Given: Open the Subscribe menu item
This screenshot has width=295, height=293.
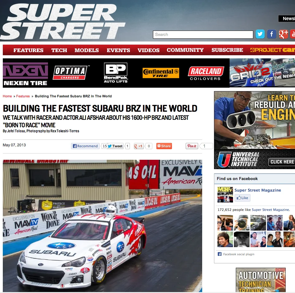Looking at the screenshot, I should pyautogui.click(x=227, y=50).
